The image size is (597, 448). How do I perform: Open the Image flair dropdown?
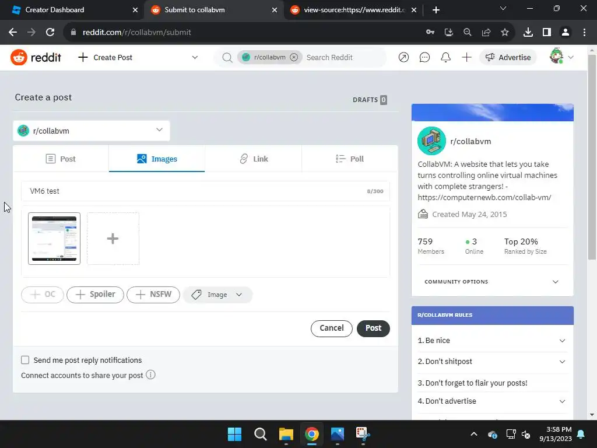coord(217,295)
